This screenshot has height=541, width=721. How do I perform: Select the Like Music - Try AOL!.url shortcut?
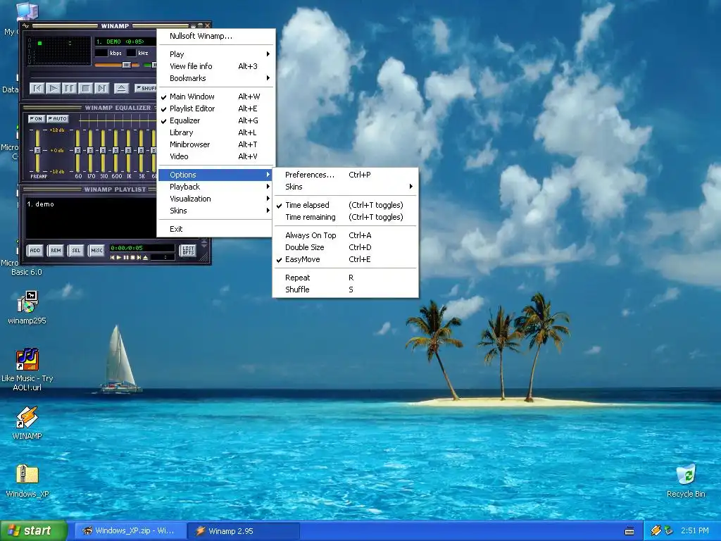27,369
